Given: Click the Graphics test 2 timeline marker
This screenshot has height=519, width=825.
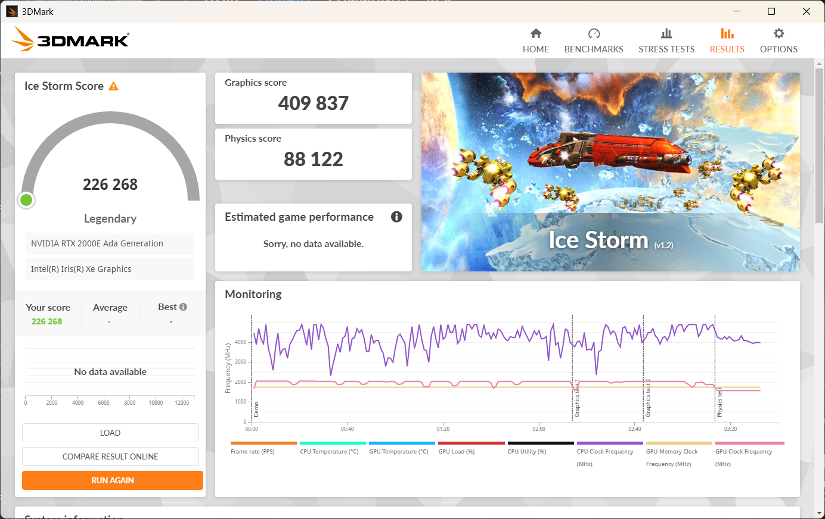Looking at the screenshot, I should click(x=648, y=398).
